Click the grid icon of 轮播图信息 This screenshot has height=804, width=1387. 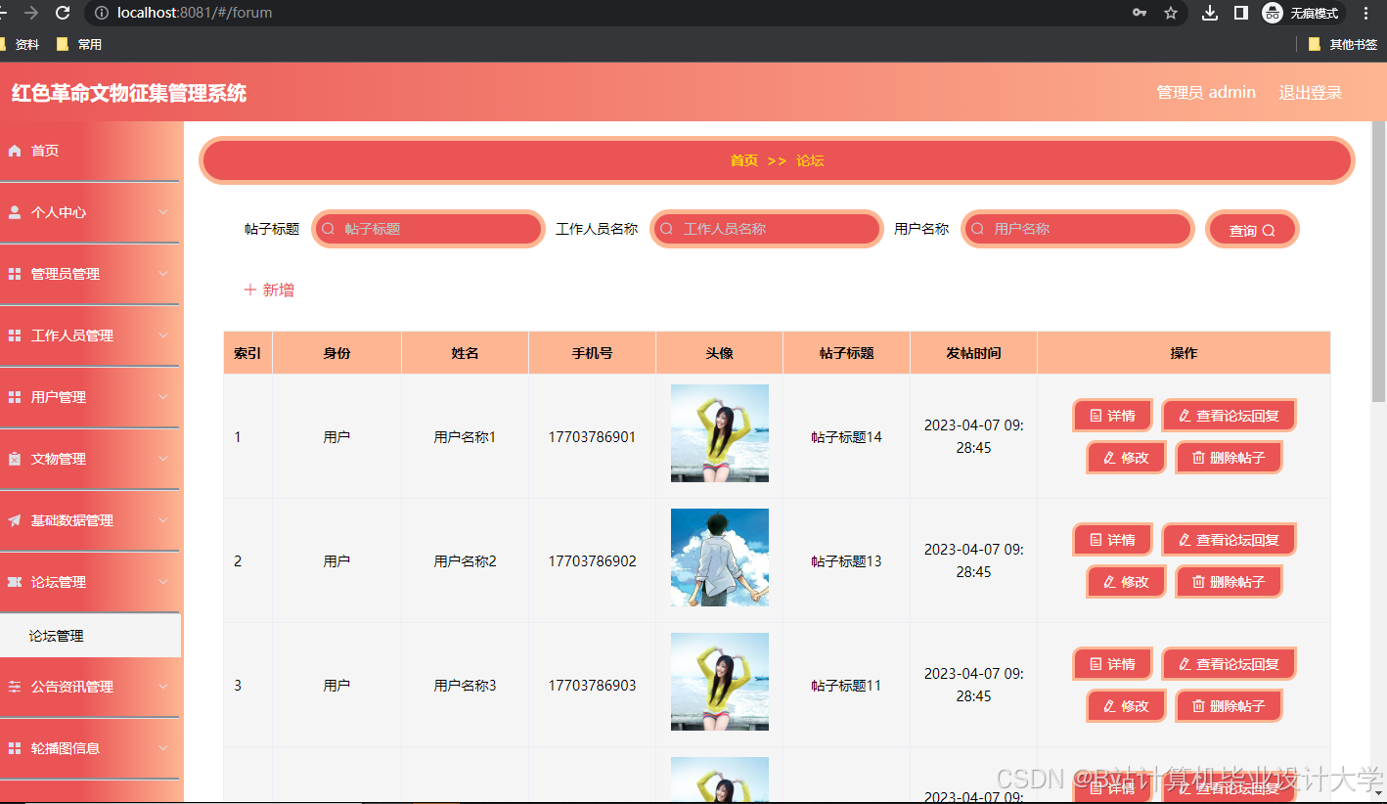click(x=15, y=748)
